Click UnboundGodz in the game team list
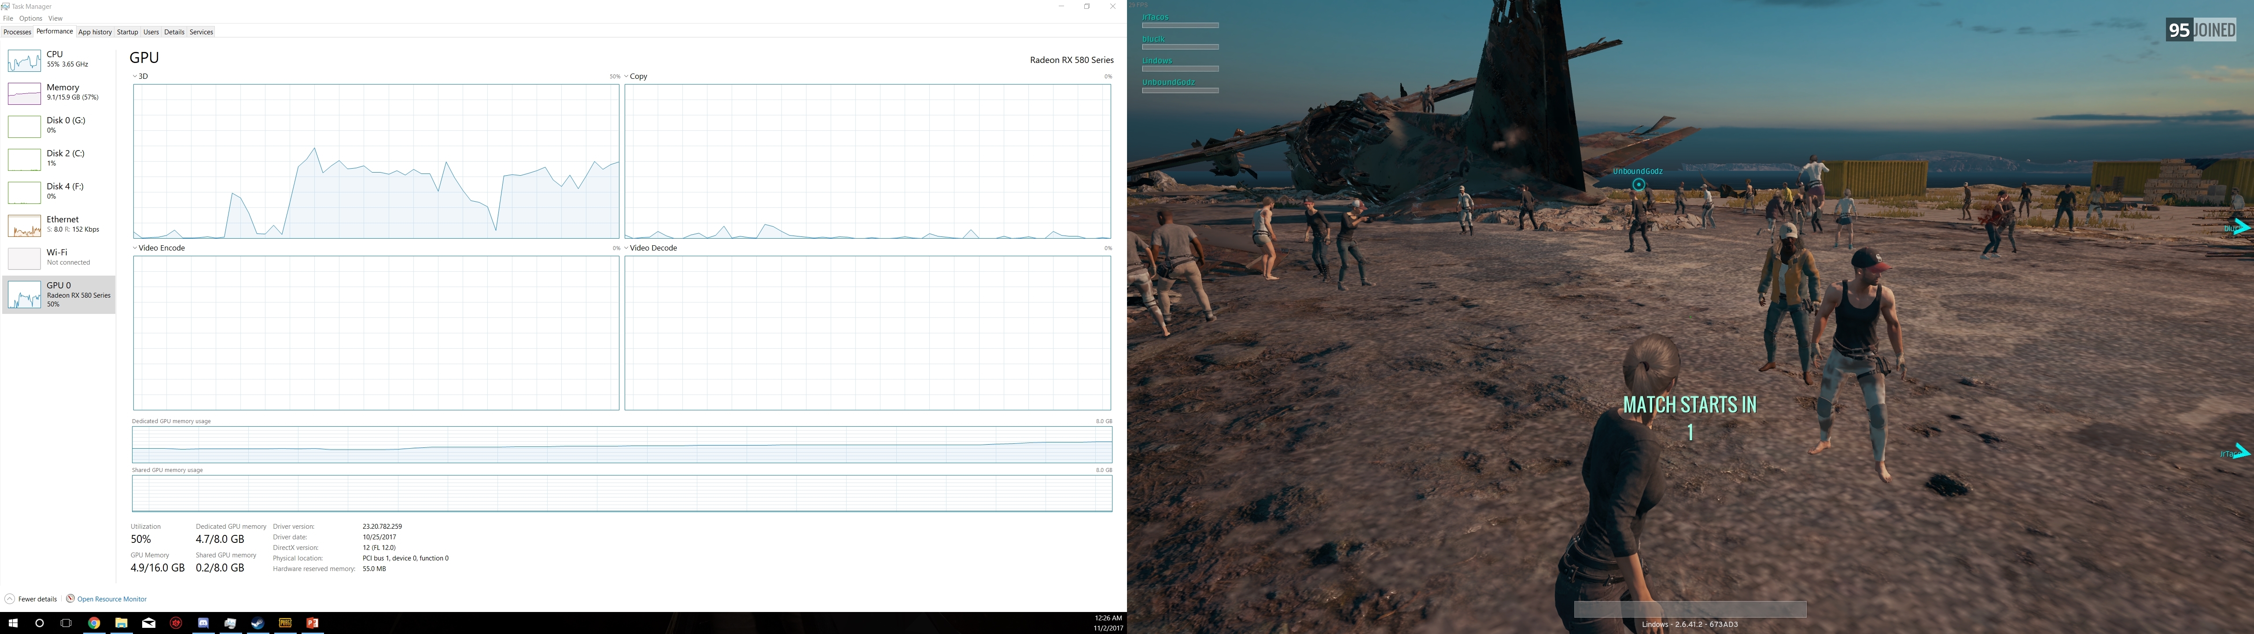Viewport: 2254px width, 634px height. pyautogui.click(x=1168, y=82)
